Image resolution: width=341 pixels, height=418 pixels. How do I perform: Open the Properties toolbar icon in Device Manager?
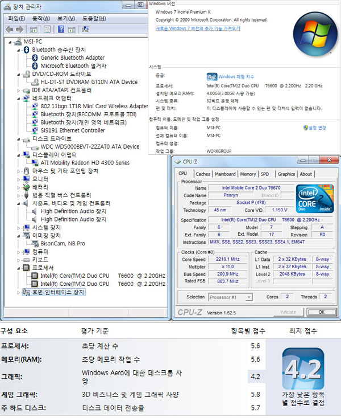coord(47,29)
